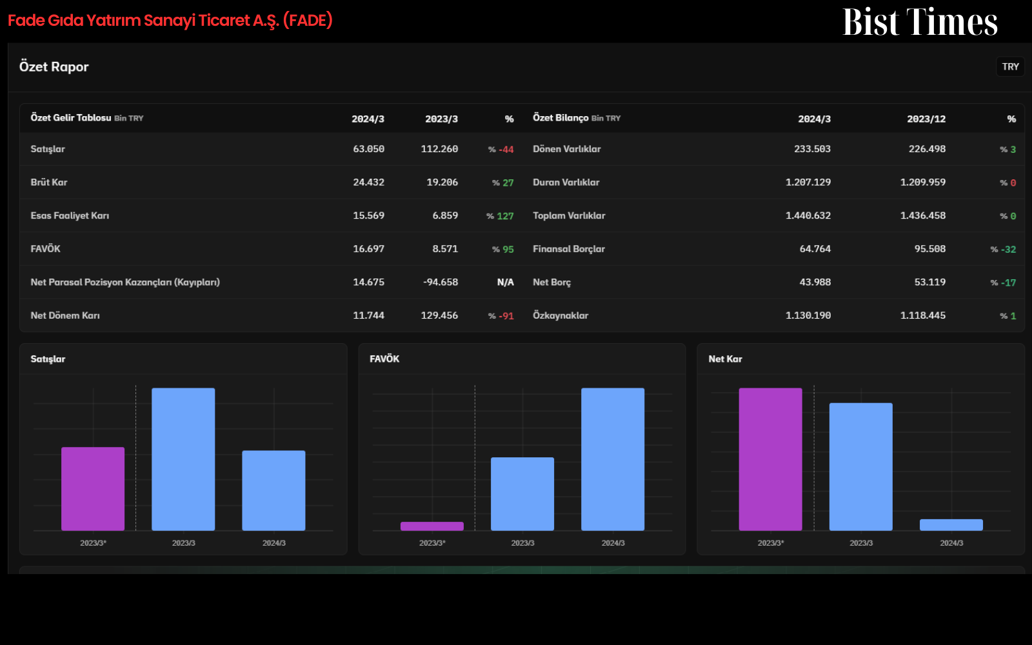Click the purple 2023/3* bar in Satışlar chart
The image size is (1032, 645).
pyautogui.click(x=93, y=489)
